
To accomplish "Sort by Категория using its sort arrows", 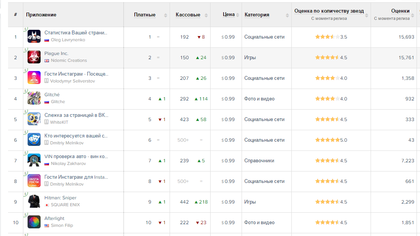I will (x=288, y=16).
